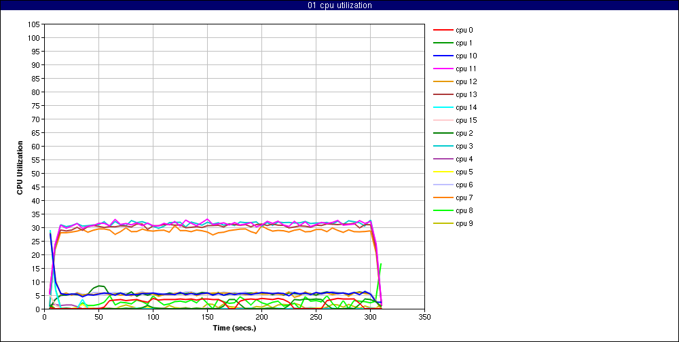Select the 'cpu 1' legend label
Screen dimensions: 679x342
coord(464,43)
